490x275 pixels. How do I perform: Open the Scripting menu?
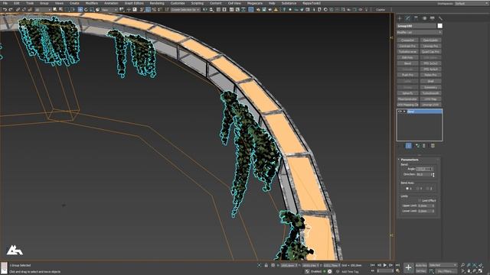tap(198, 3)
